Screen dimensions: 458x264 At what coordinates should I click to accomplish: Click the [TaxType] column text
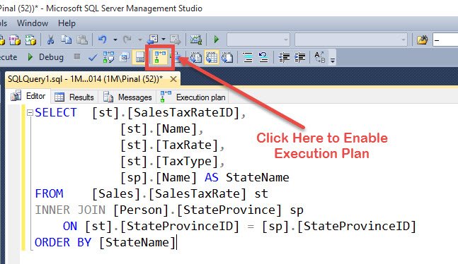point(187,162)
